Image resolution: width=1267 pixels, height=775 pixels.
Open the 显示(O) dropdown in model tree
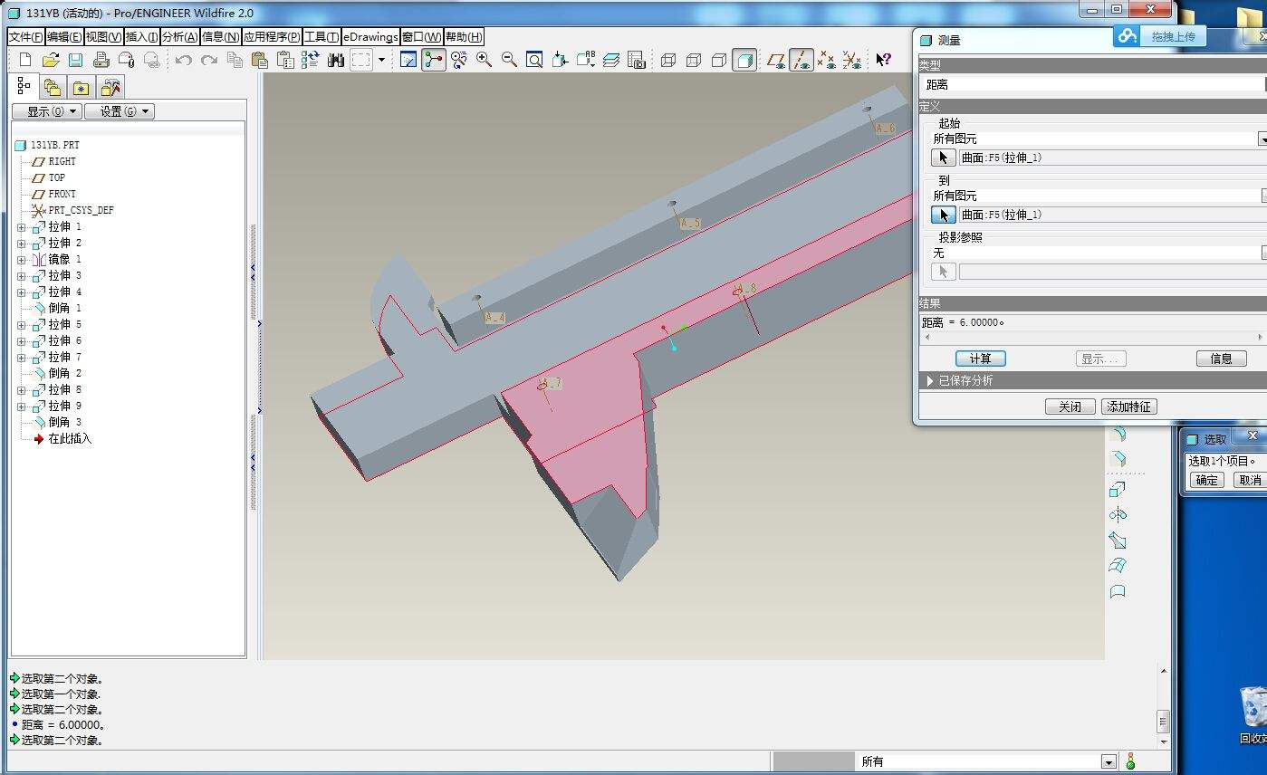pyautogui.click(x=47, y=111)
